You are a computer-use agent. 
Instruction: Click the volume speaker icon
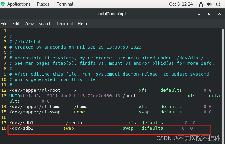click(209, 4)
